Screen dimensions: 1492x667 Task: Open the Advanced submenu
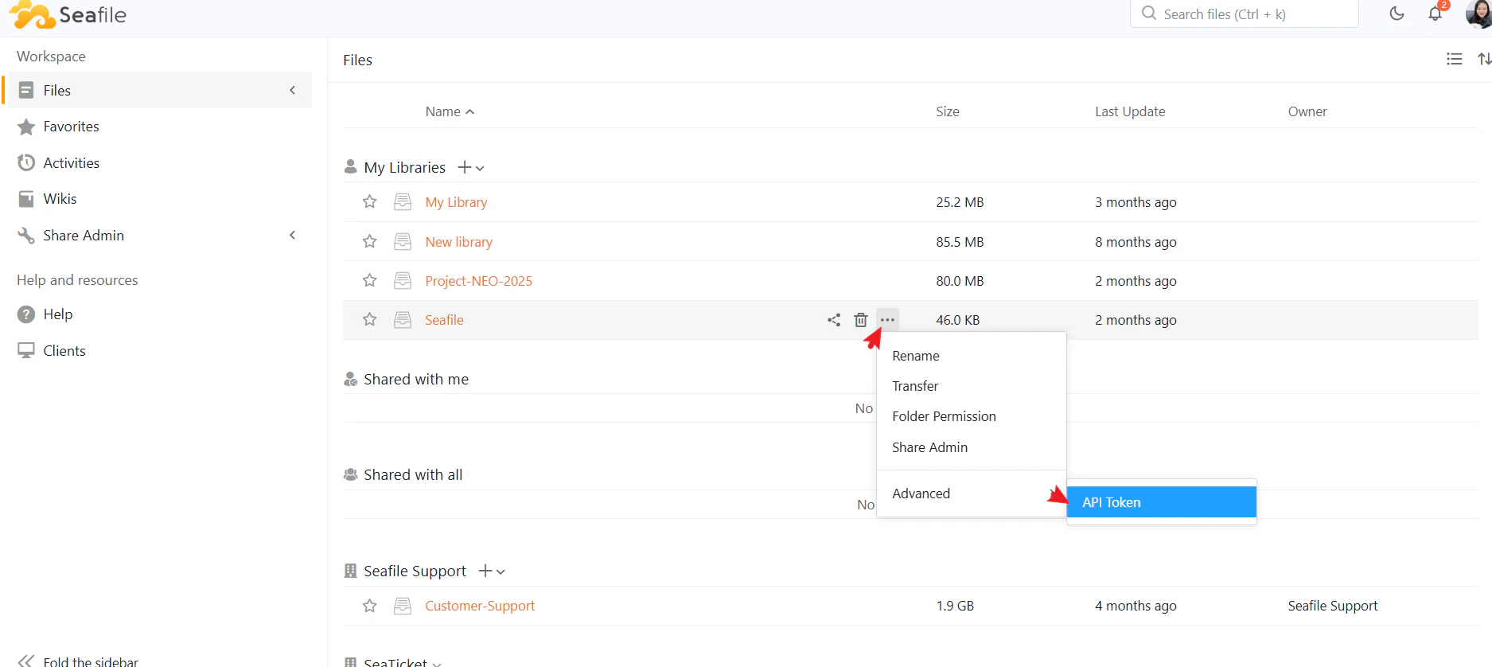pos(971,493)
